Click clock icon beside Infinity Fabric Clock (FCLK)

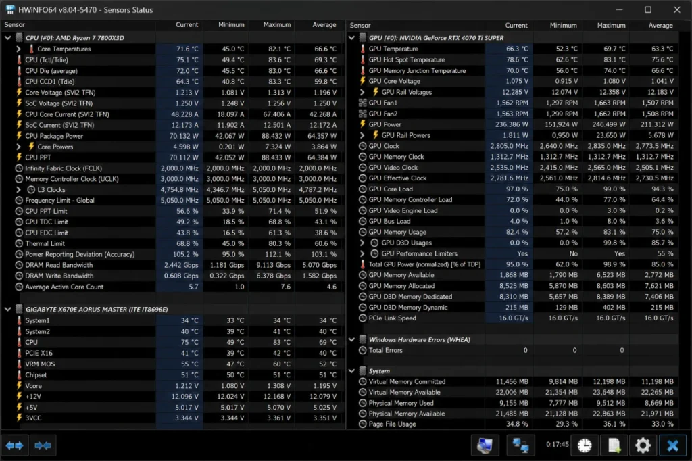click(19, 168)
